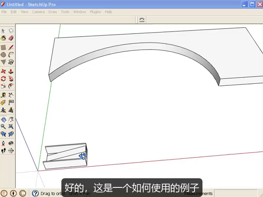Activate the Orbit camera tool

pos(3,120)
